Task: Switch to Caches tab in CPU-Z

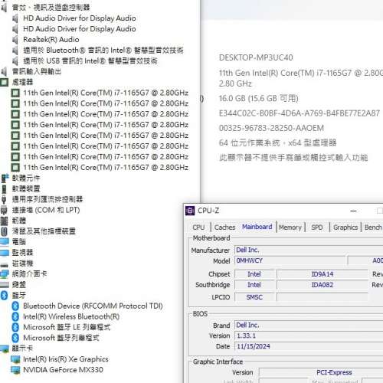Action: [224, 228]
